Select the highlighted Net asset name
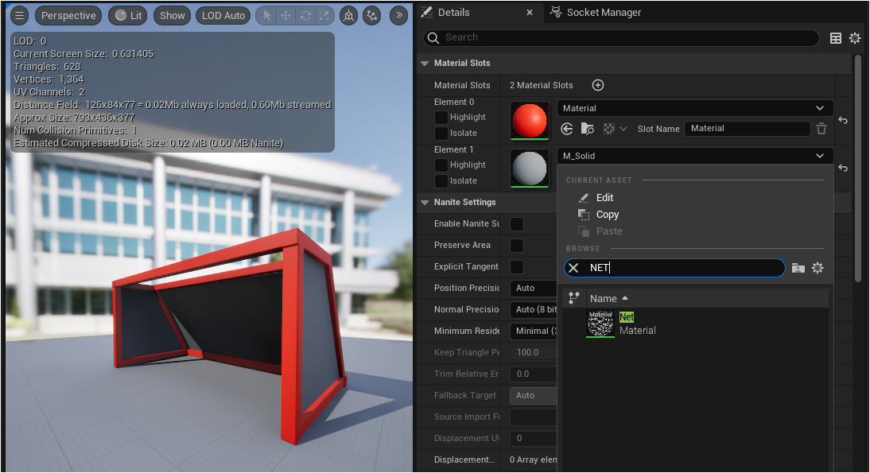The height and width of the screenshot is (473, 870). tap(627, 317)
